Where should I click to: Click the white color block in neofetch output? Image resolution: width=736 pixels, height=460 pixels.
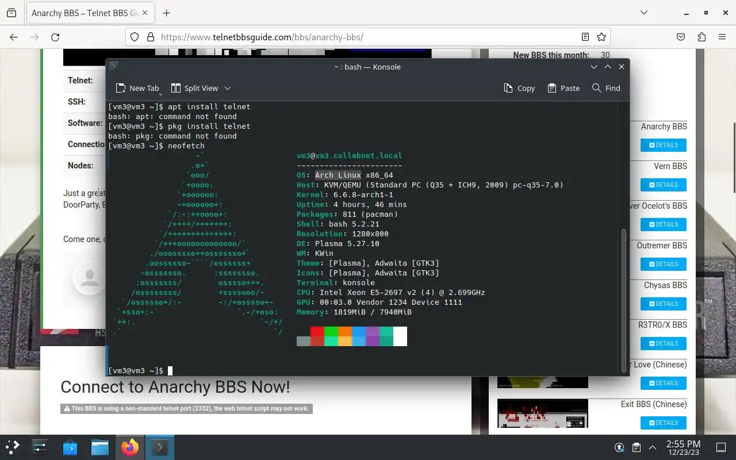pyautogui.click(x=400, y=336)
